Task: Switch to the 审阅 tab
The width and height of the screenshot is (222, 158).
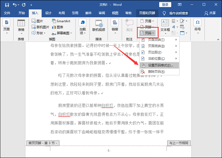Action: [x=102, y=13]
